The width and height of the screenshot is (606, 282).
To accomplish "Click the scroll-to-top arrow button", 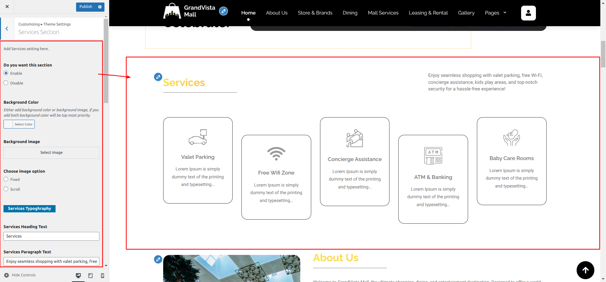I will click(x=585, y=270).
